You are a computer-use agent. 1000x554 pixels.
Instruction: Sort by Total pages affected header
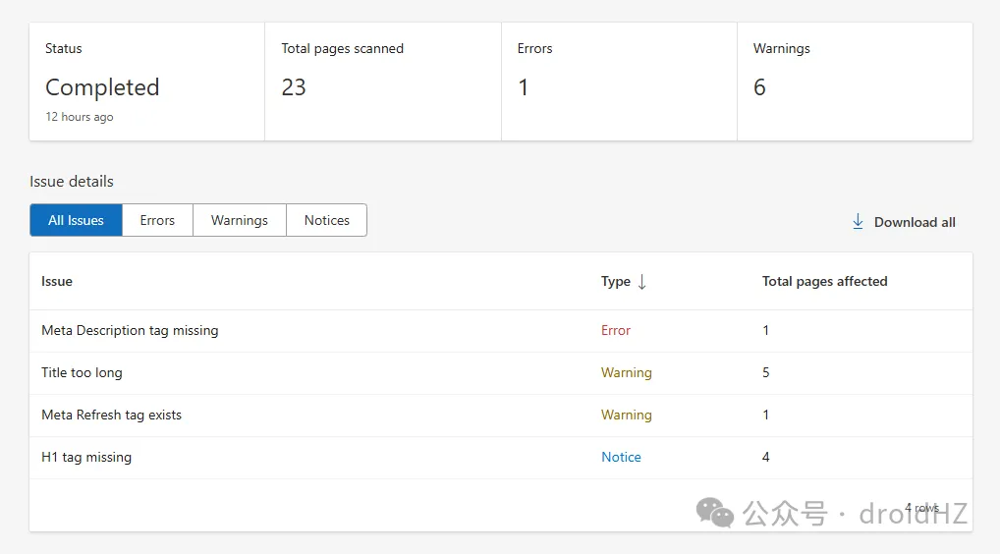point(824,281)
